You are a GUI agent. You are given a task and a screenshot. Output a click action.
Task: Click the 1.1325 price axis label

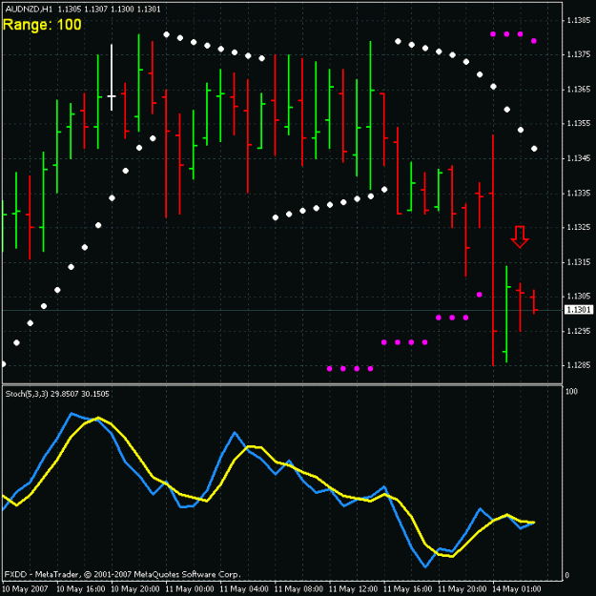pos(579,227)
